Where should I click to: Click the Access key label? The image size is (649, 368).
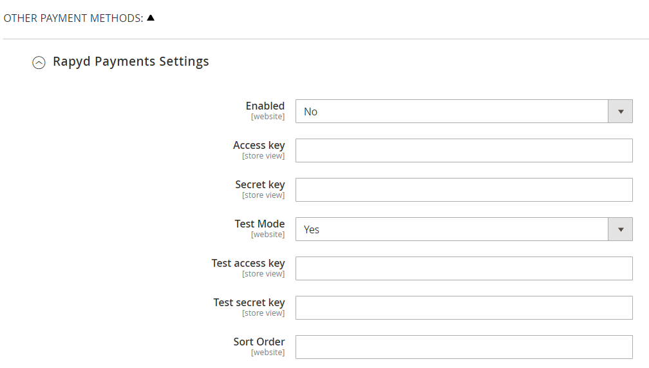click(x=259, y=145)
